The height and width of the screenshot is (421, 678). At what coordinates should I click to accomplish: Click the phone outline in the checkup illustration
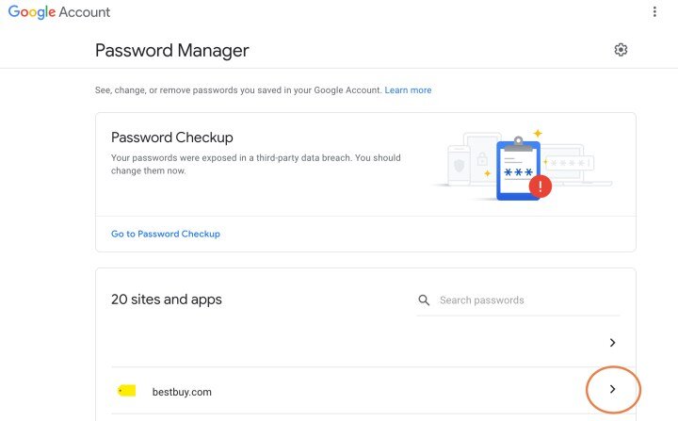[459, 165]
